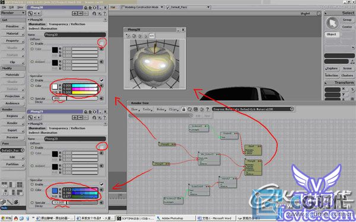The image size is (356, 222).
Task: Click Material button in Get section
Action: [12, 34]
